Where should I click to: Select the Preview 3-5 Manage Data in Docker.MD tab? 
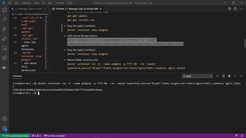[x=77, y=9]
